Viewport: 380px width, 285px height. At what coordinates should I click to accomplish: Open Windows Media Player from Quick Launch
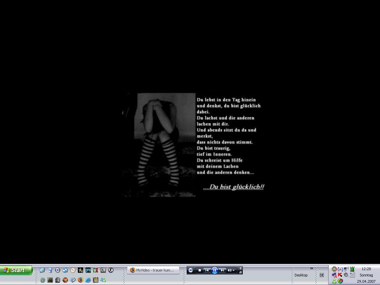[x=58, y=270]
